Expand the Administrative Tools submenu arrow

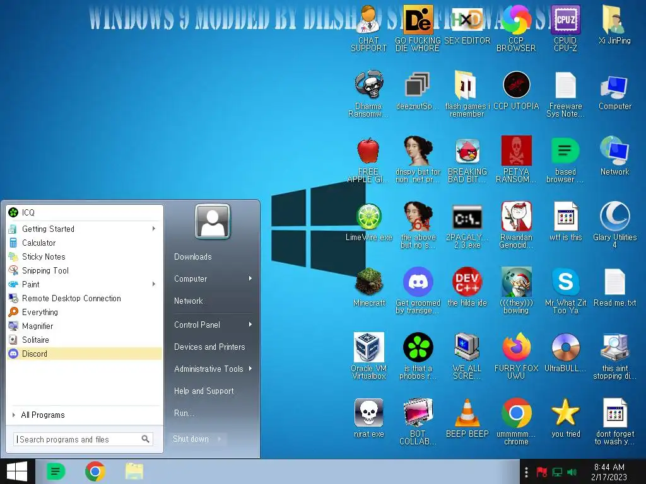point(250,369)
